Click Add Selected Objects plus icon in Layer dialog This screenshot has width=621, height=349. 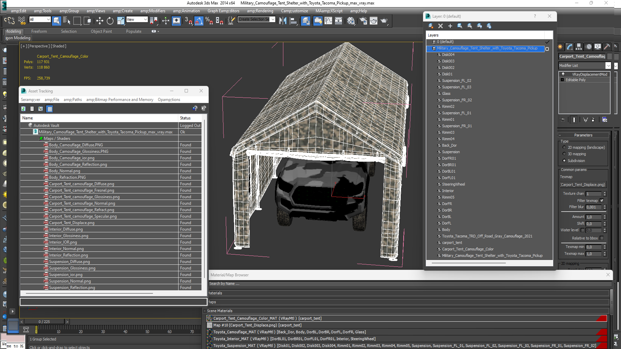tap(450, 26)
